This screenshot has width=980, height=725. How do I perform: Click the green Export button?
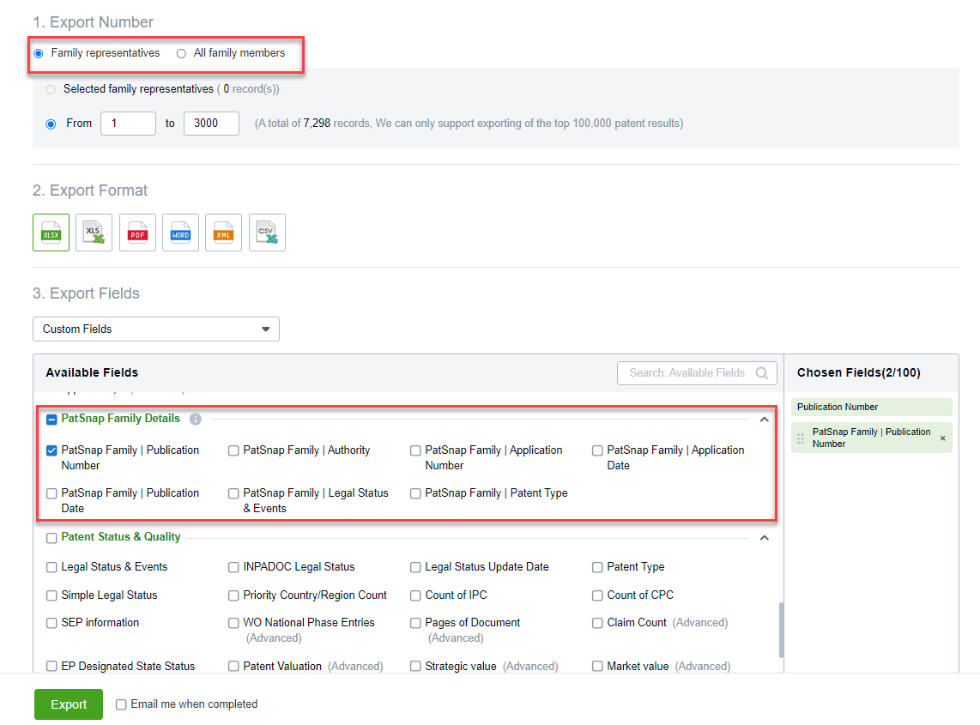69,704
